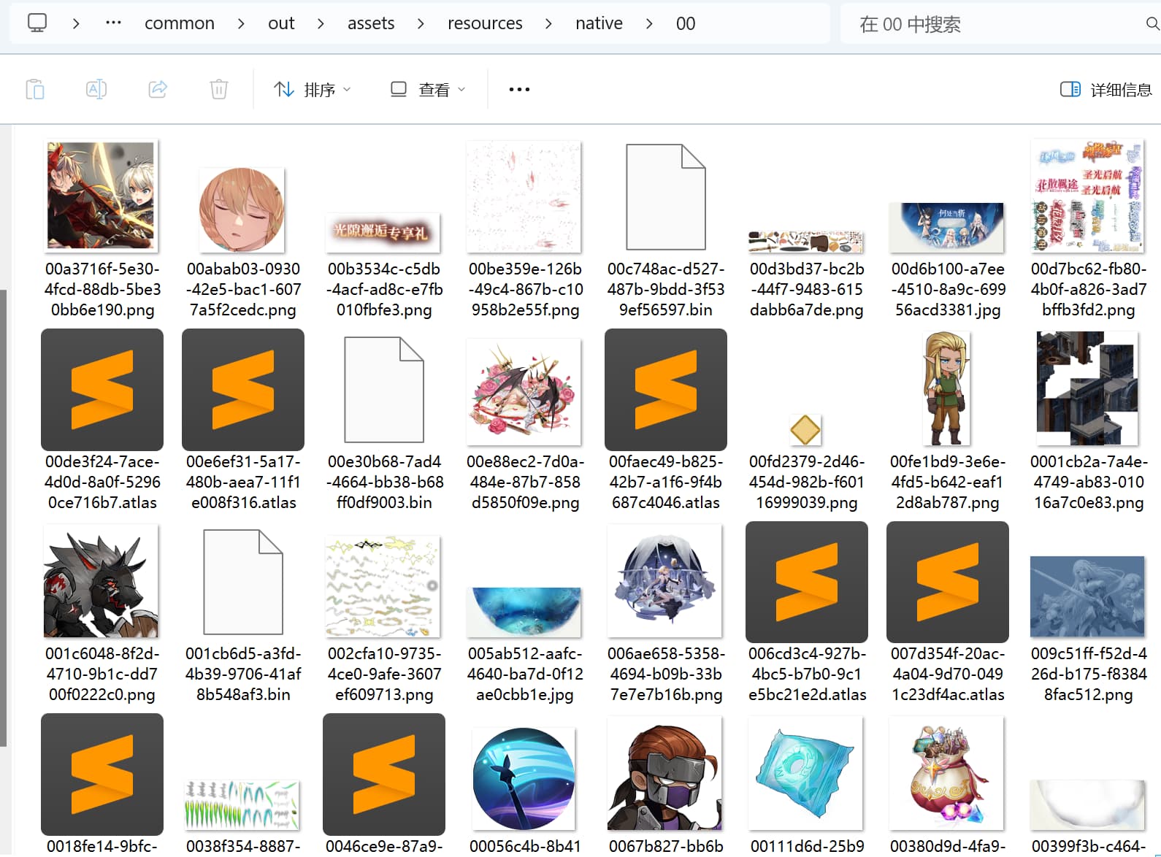Select the 00b3534c red banner image
This screenshot has height=857, width=1161.
383,232
